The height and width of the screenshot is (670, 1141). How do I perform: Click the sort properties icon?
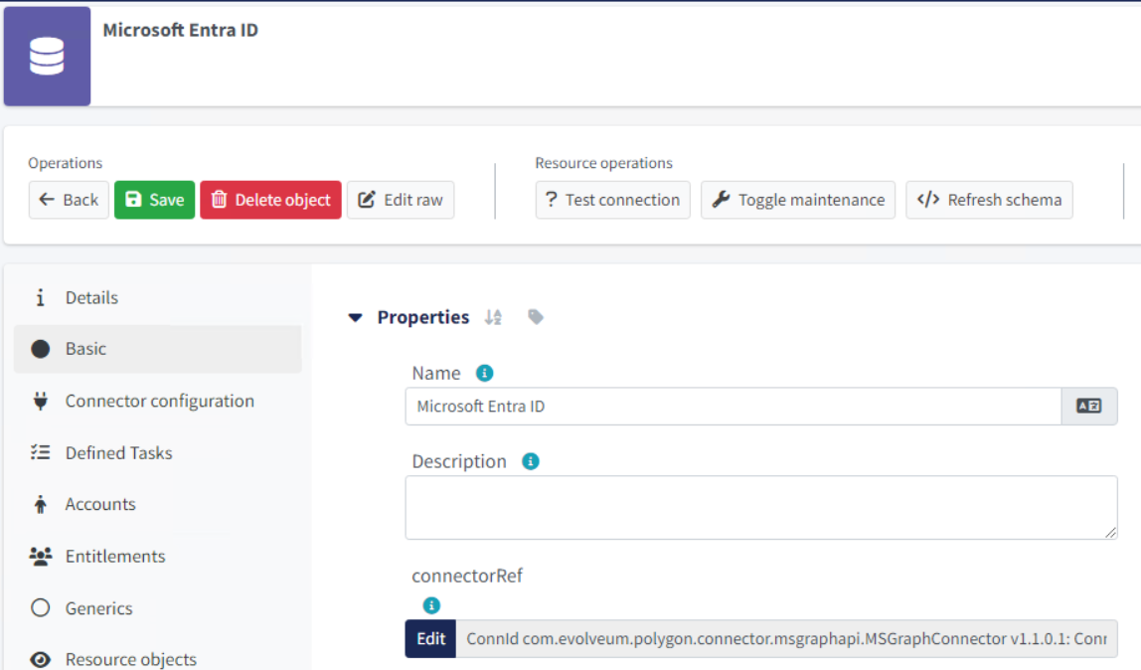[493, 317]
